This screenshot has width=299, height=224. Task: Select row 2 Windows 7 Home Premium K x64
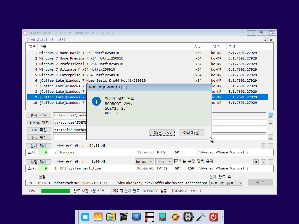coord(147,58)
